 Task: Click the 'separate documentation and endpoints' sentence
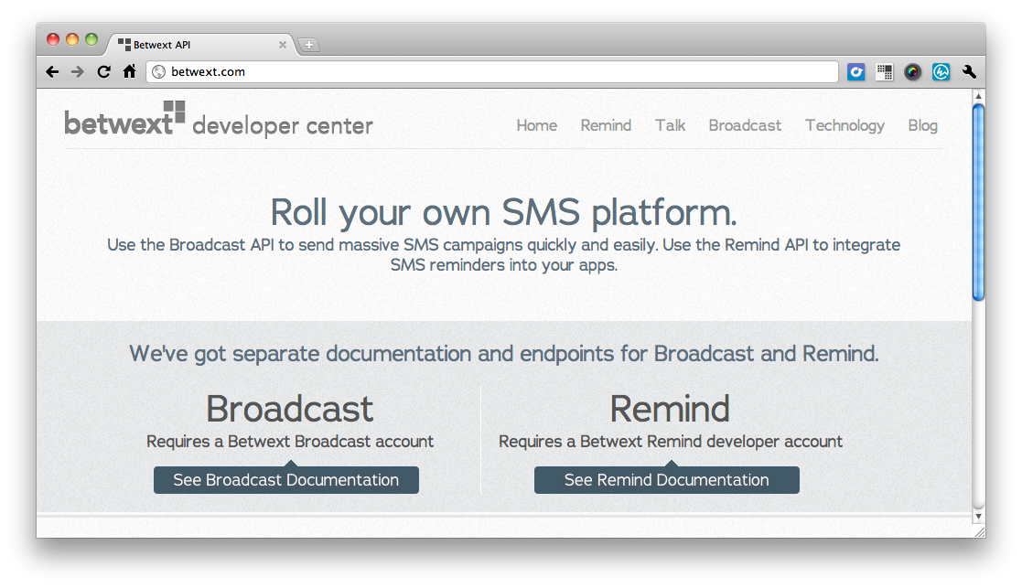click(504, 354)
